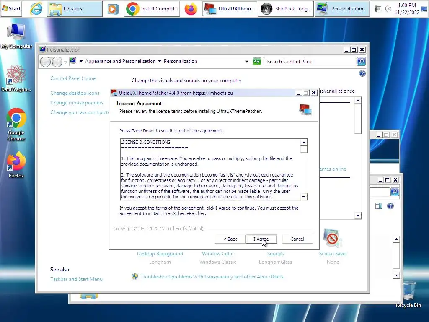Cancel the UltraUXThemePatcher installation
429x322 pixels.
(x=297, y=239)
